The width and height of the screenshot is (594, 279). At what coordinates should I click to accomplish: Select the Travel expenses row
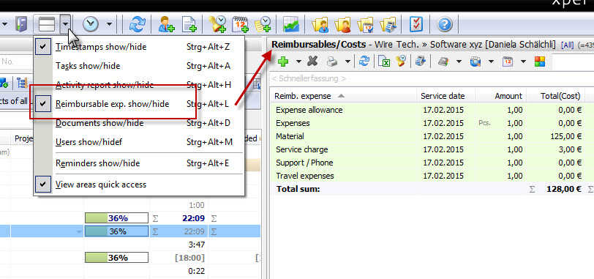tap(432, 176)
